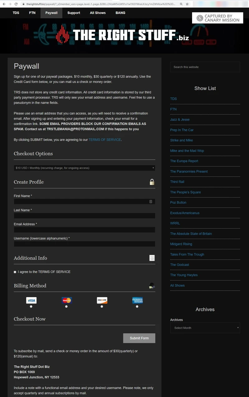This screenshot has height=397, width=249.
Task: Go to the Support menu item
Action: click(x=74, y=13)
